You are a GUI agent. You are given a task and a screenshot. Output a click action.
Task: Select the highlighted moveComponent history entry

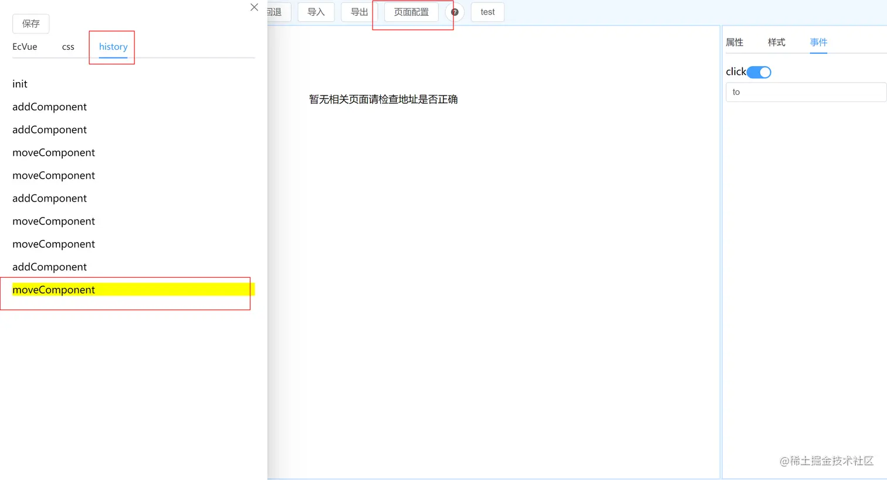pos(53,290)
